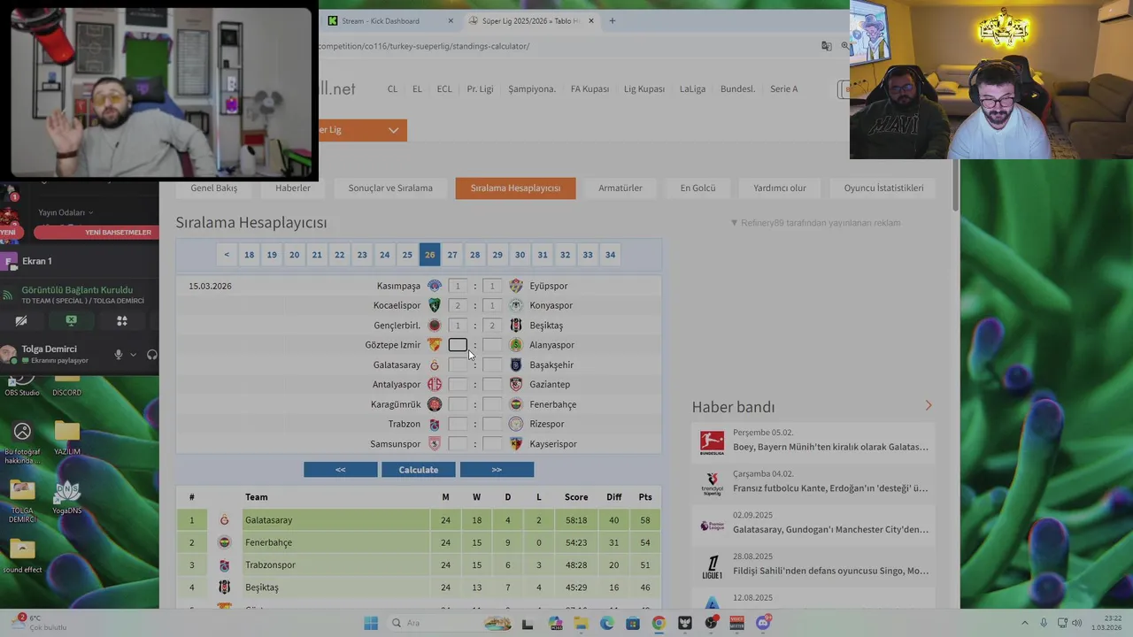Click the Alanyaspor club logo
This screenshot has height=637, width=1133.
[x=516, y=345]
